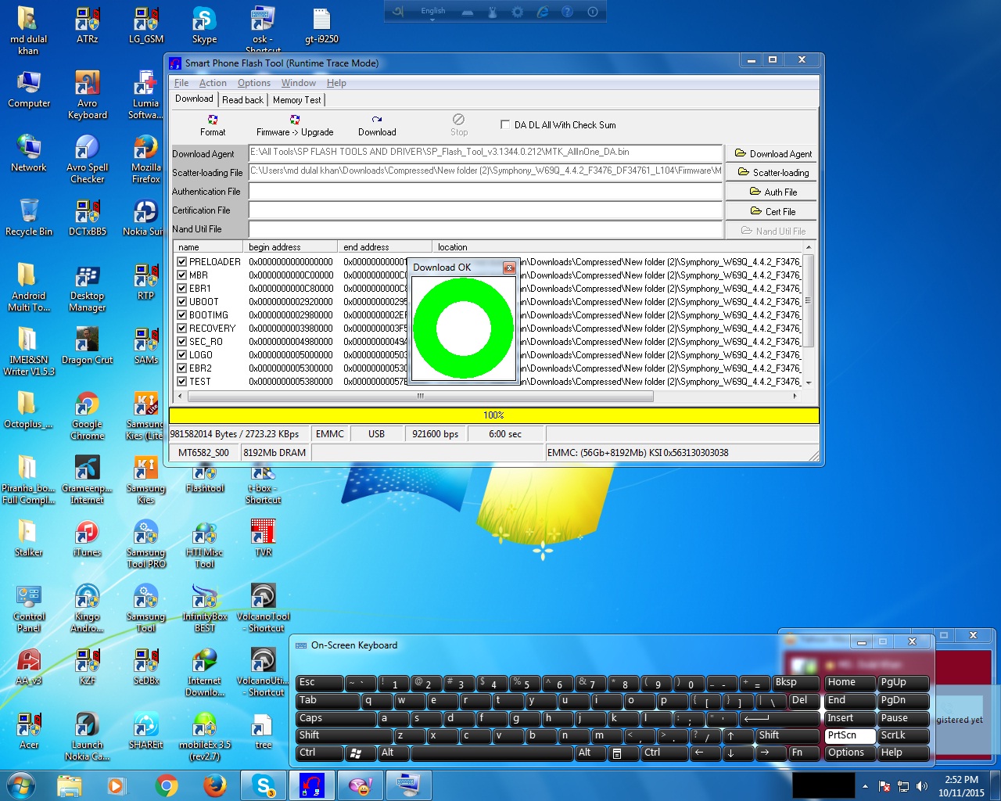Uncheck the TEST partition

pyautogui.click(x=181, y=382)
